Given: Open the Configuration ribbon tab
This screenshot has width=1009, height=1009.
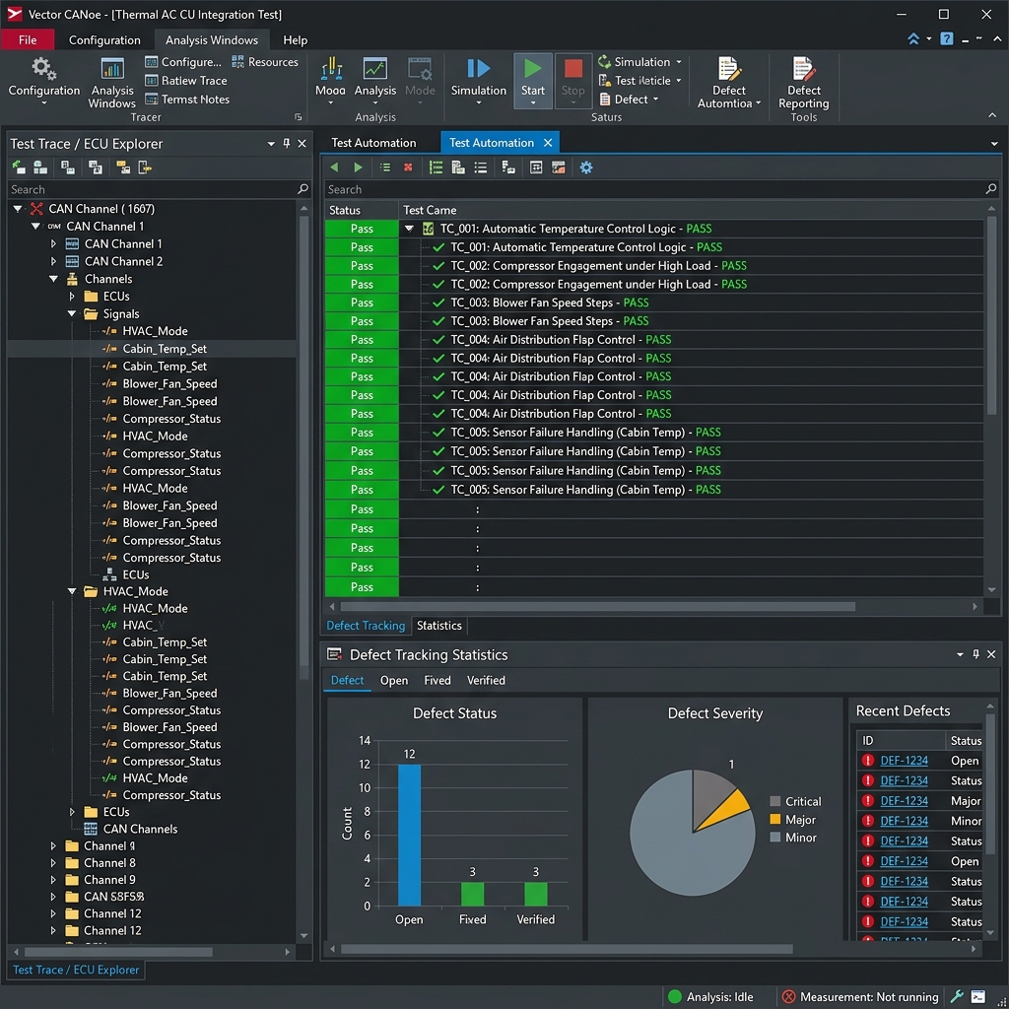Looking at the screenshot, I should coord(104,39).
